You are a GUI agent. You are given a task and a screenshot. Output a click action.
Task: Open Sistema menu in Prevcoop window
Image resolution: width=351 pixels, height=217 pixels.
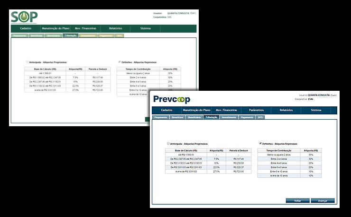point(316,110)
